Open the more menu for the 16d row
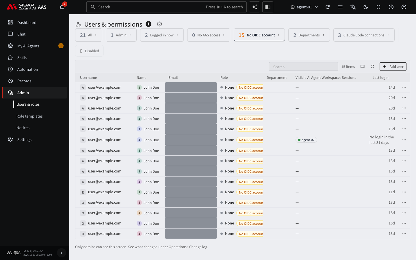The image size is (416, 260). [404, 223]
